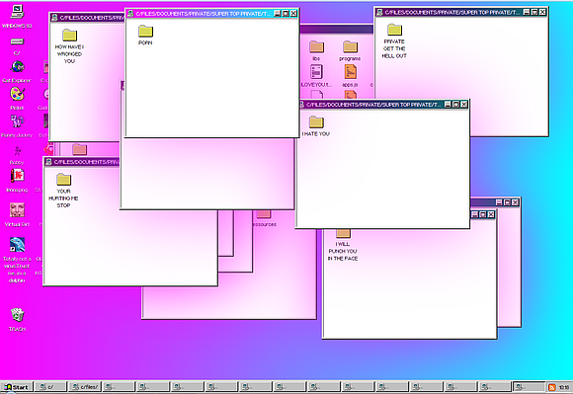Close the PORN window

tap(293, 14)
